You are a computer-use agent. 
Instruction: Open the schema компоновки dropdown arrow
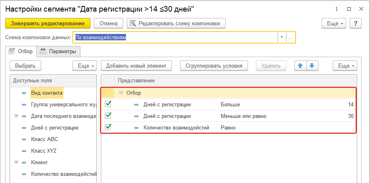(282, 37)
